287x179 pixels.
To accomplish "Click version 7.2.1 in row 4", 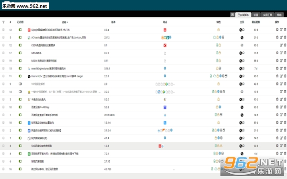I will point(106,154).
